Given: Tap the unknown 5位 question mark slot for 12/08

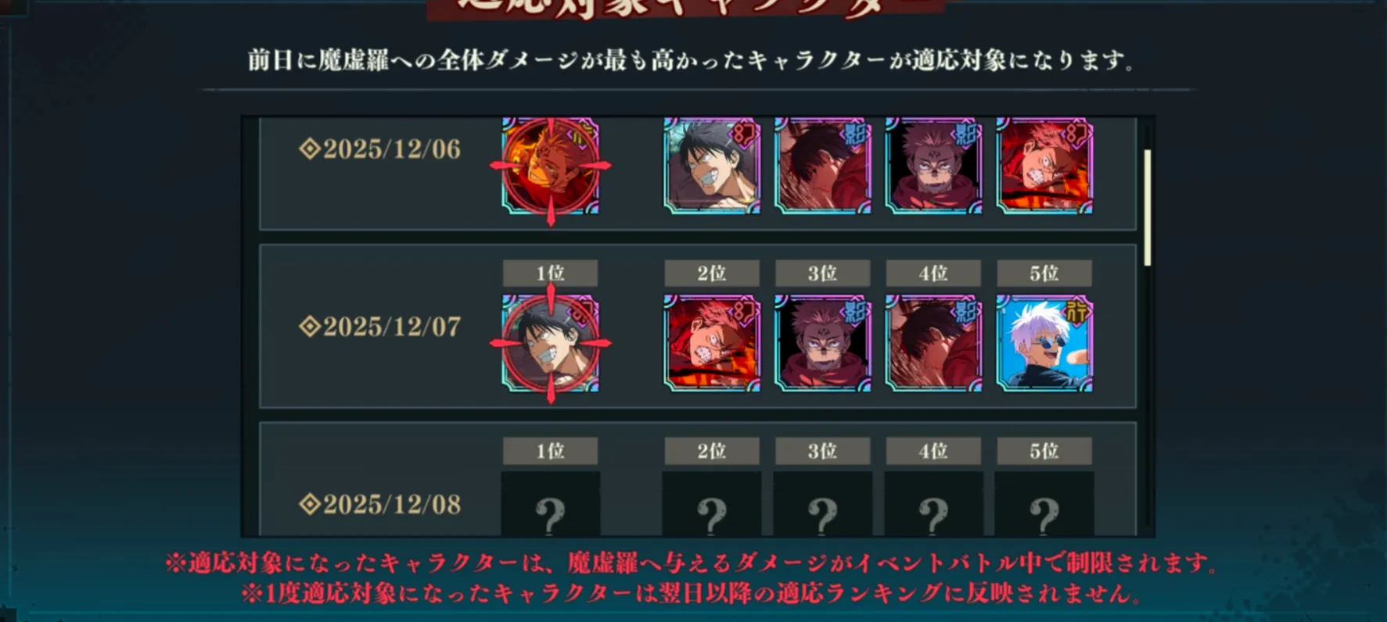Looking at the screenshot, I should (x=1044, y=504).
